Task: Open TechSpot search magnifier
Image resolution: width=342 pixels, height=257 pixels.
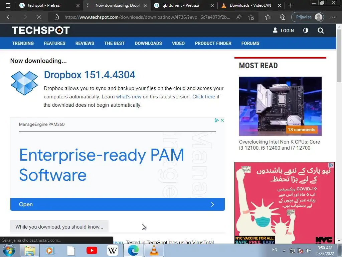Action: coord(321,30)
